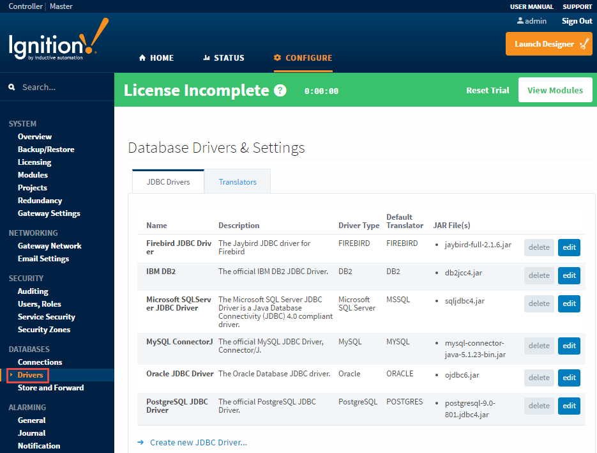Open Store and Forward in the sidebar
This screenshot has height=453, width=597.
[x=50, y=387]
